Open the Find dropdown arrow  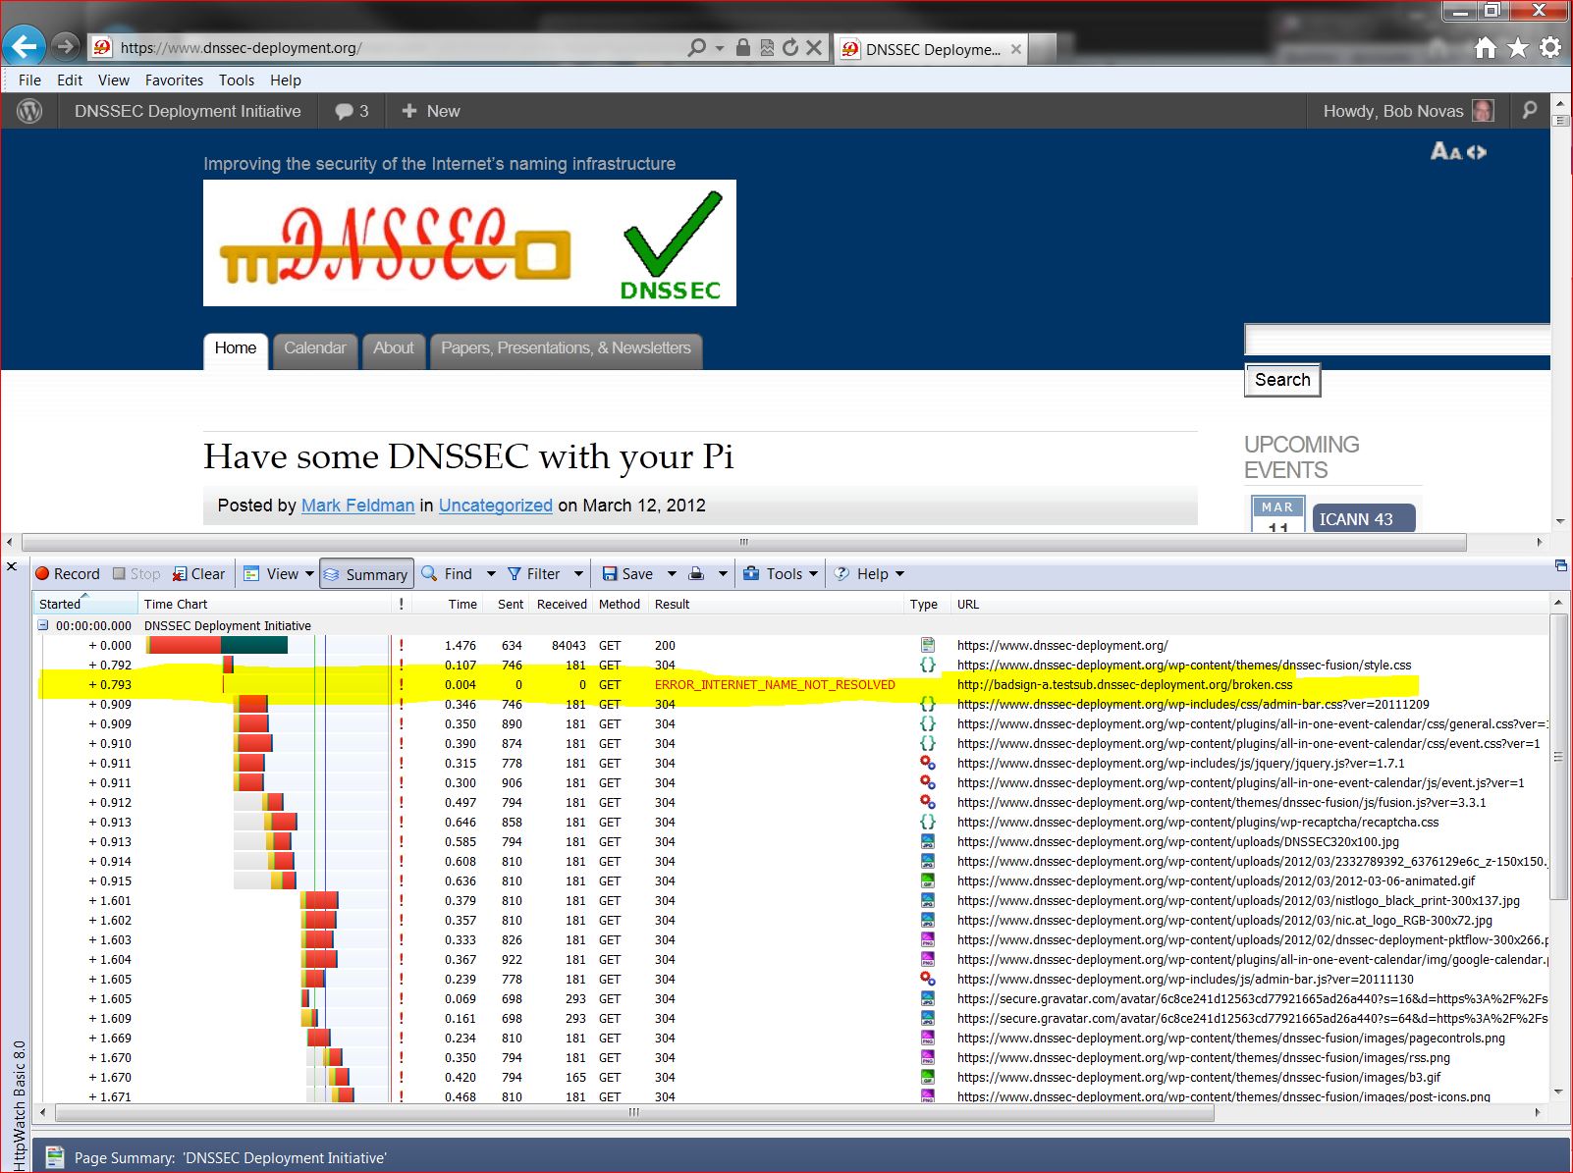pyautogui.click(x=491, y=574)
